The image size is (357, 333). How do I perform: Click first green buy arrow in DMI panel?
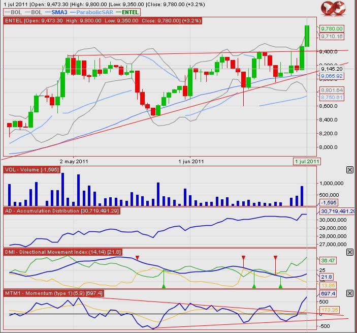[164, 286]
